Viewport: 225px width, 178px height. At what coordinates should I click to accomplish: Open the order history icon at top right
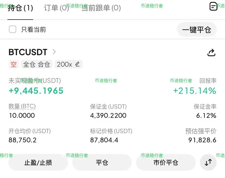tap(213, 6)
